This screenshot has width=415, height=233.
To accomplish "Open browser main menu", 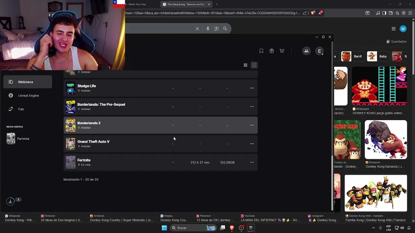I will [x=410, y=13].
